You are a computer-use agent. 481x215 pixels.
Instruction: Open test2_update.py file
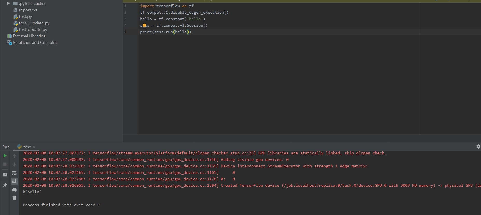click(x=34, y=23)
